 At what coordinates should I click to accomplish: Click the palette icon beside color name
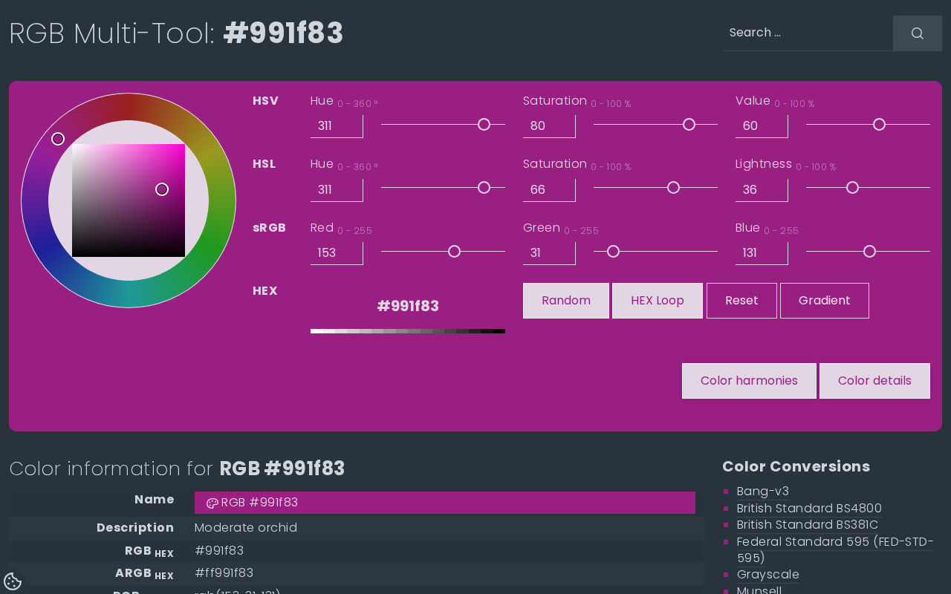click(x=212, y=503)
